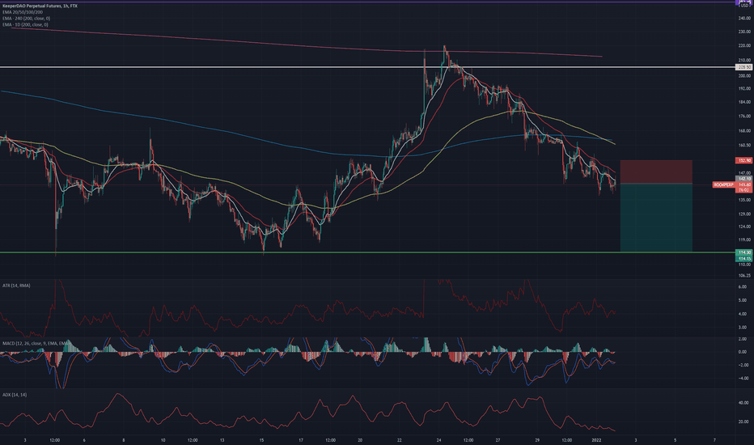This screenshot has height=445, width=754.
Task: Click the 240.00 price scale value
Action: coord(744,18)
